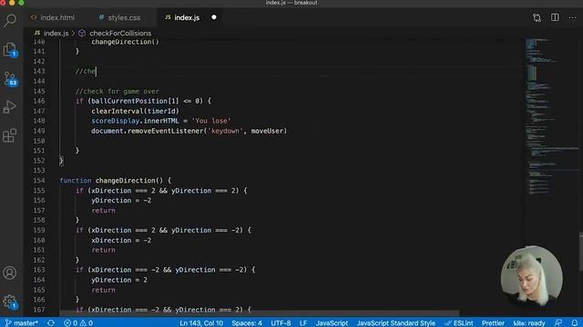Click 'yDirection = 2' on line 164
This screenshot has height=327, width=583.
click(x=119, y=280)
